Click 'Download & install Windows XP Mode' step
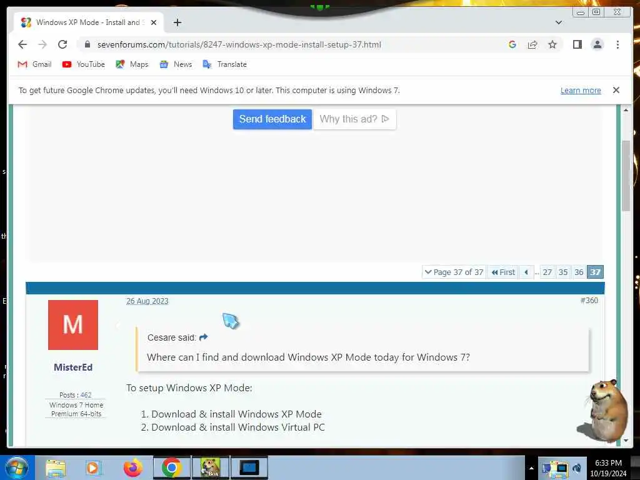The width and height of the screenshot is (640, 480). click(236, 414)
